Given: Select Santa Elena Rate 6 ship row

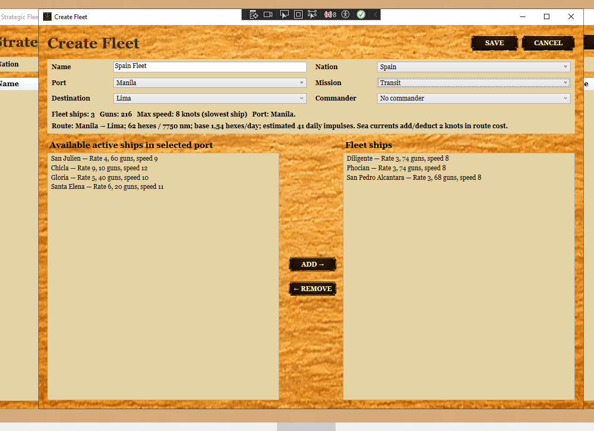Looking at the screenshot, I should click(x=163, y=187).
